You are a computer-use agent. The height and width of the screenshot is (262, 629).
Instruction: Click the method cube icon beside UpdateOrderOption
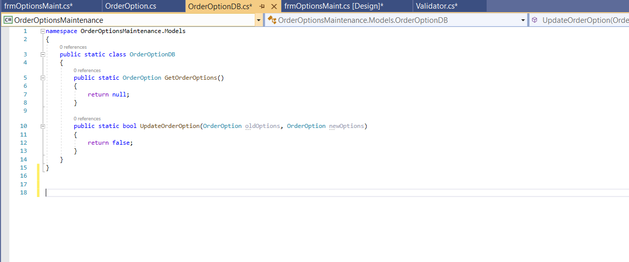[535, 20]
